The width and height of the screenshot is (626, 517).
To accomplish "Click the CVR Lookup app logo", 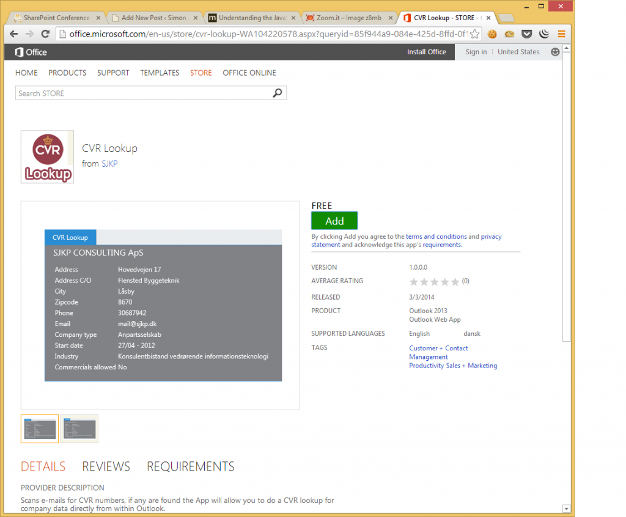I will point(47,157).
